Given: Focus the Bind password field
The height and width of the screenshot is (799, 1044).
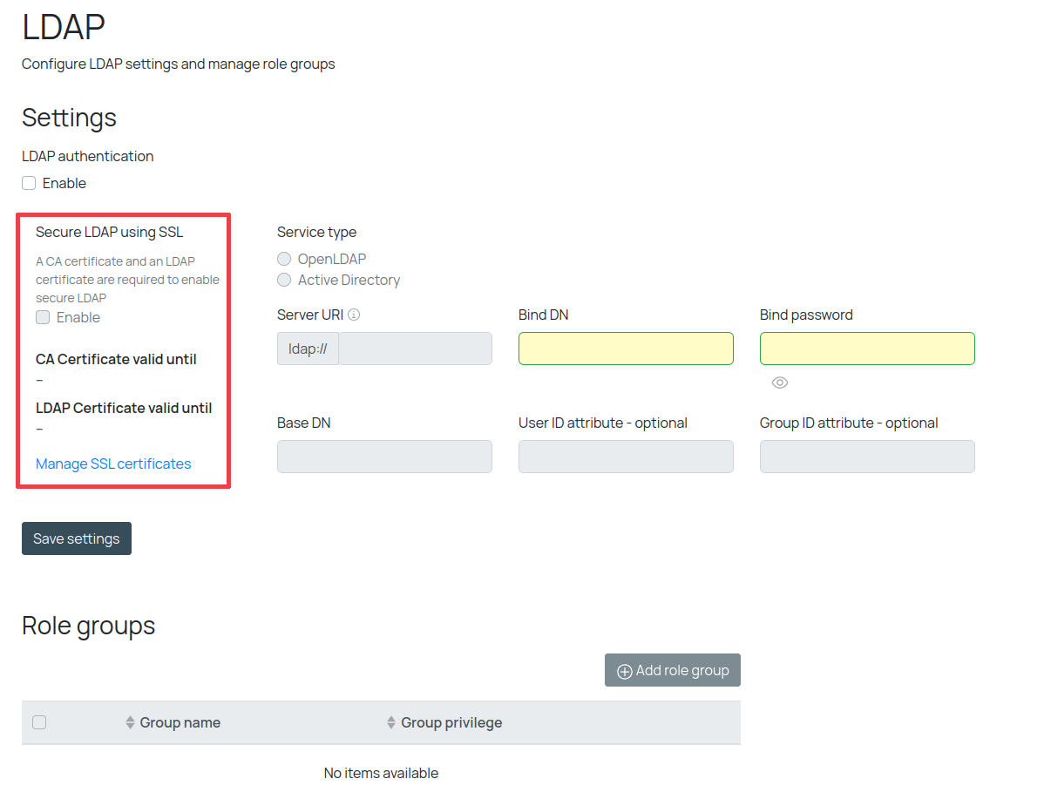Looking at the screenshot, I should click(867, 349).
